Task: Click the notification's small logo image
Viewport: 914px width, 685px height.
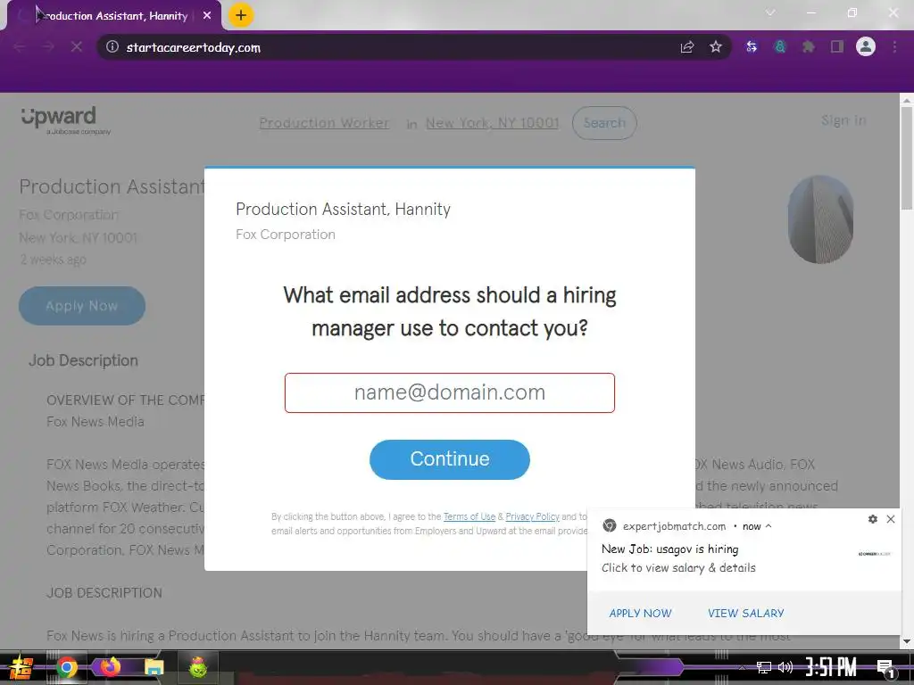Action: click(x=875, y=553)
